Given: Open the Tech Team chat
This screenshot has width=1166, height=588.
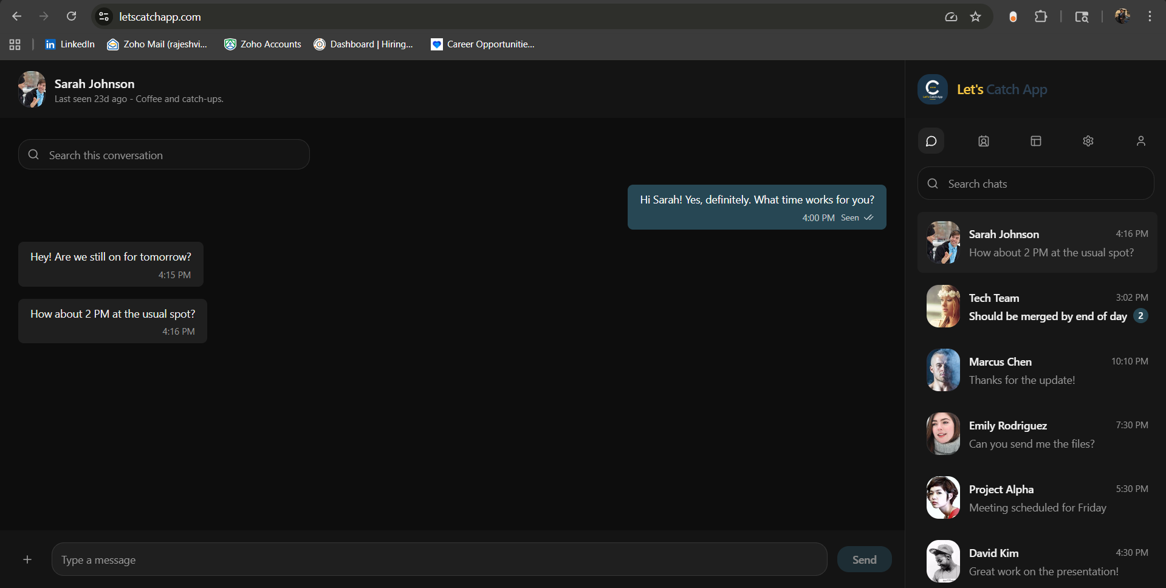Looking at the screenshot, I should click(1037, 306).
